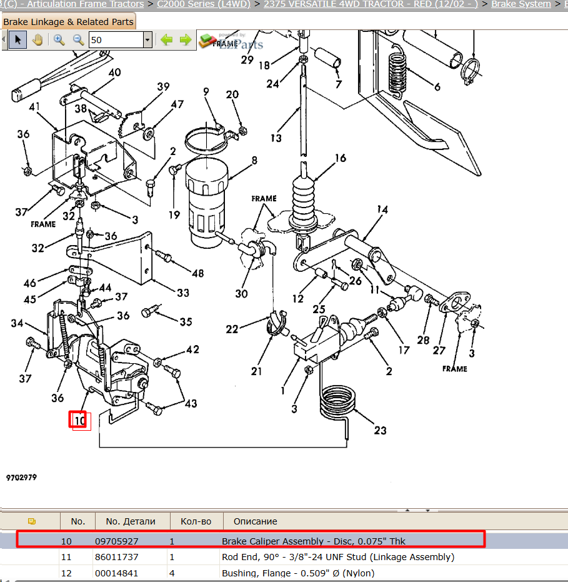Click callout 30 on the diagram
Screen dimensions: 568x582
click(x=241, y=294)
